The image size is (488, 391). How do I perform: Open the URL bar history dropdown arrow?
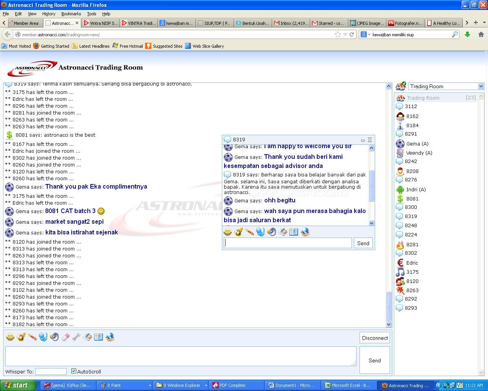(x=345, y=34)
